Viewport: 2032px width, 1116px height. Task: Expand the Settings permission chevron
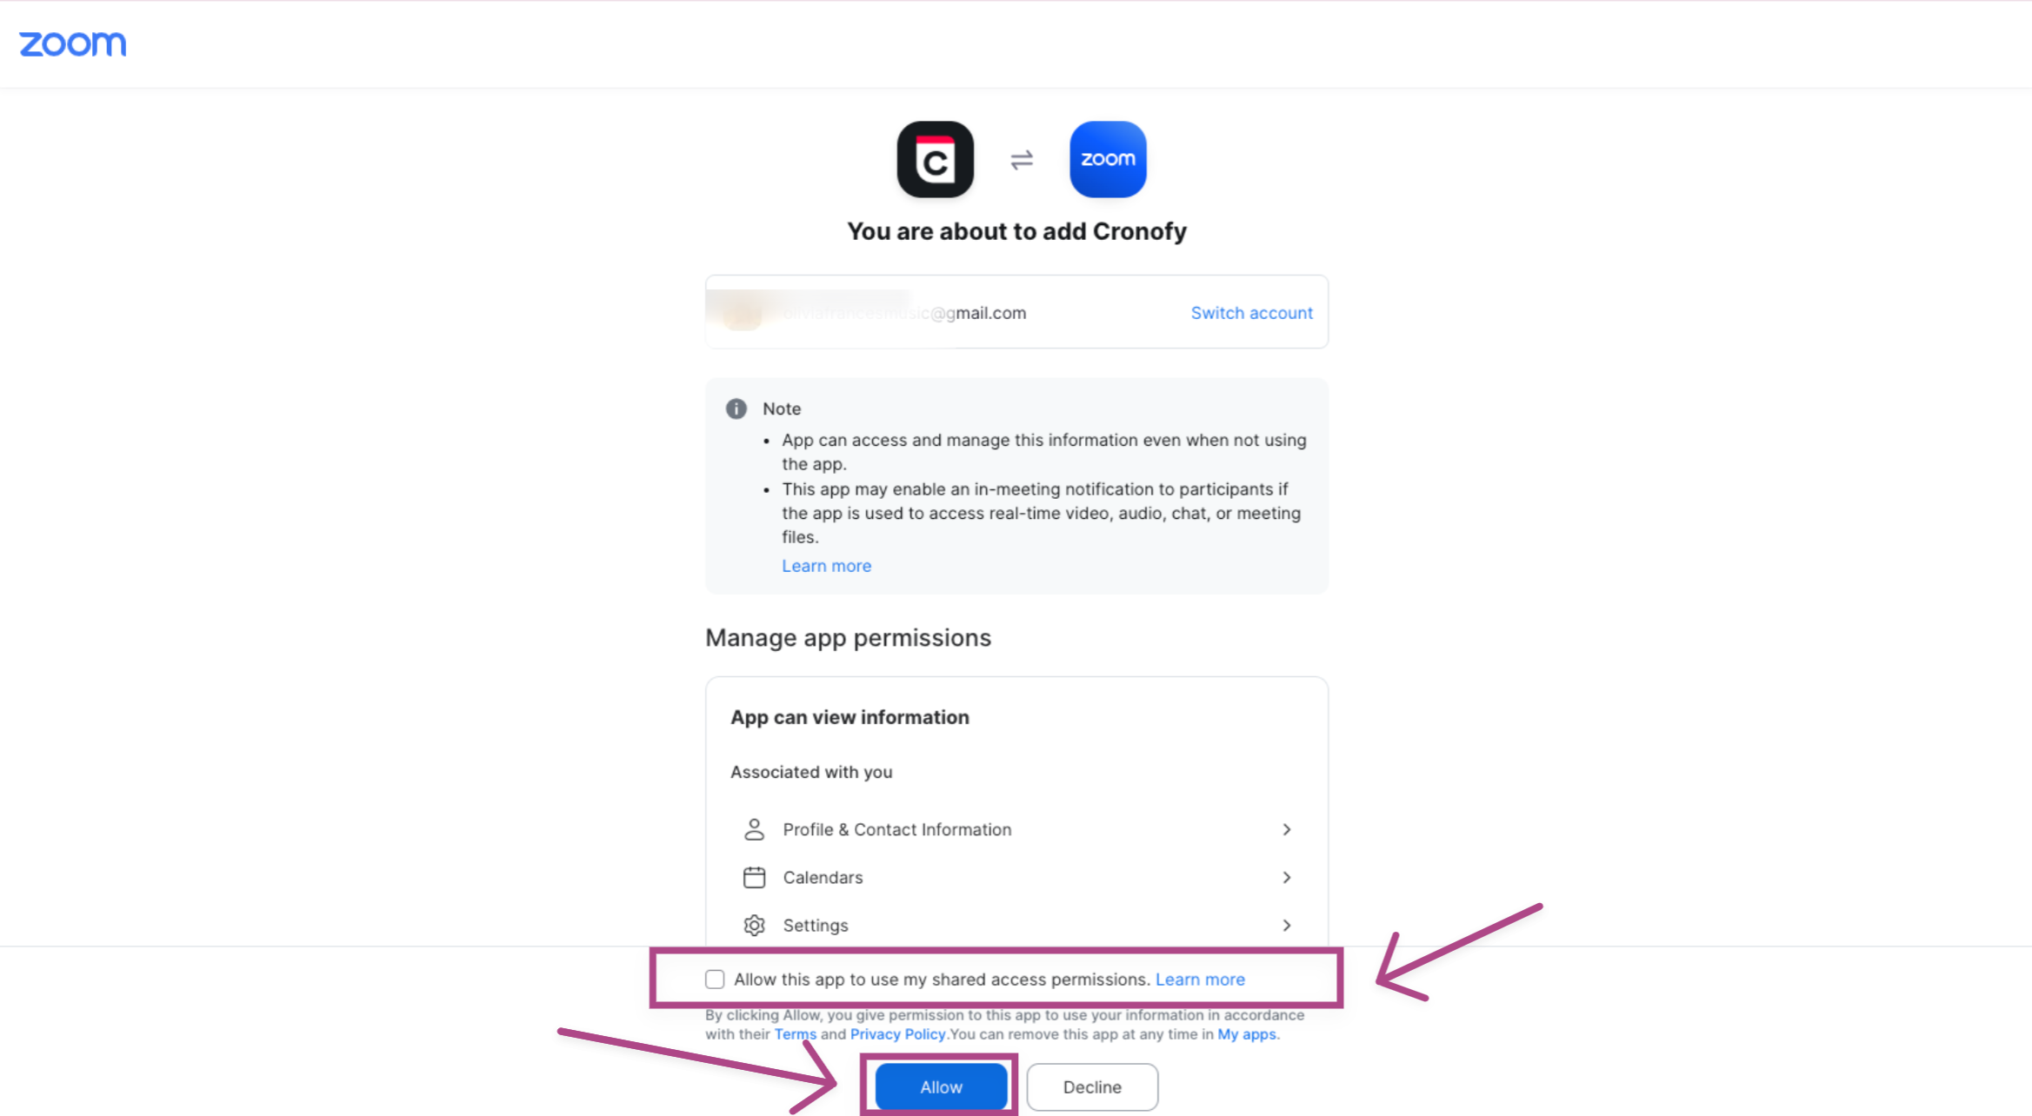1287,925
